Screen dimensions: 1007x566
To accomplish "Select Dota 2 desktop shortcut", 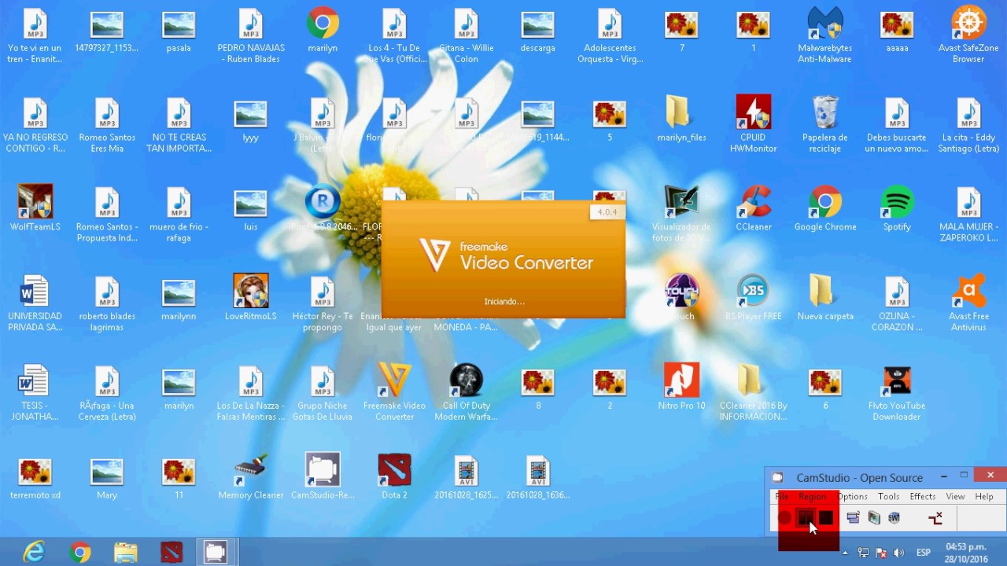I will [394, 477].
